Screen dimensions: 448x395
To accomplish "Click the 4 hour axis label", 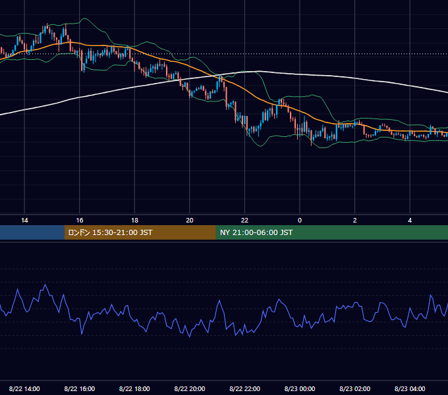I will click(x=410, y=221).
